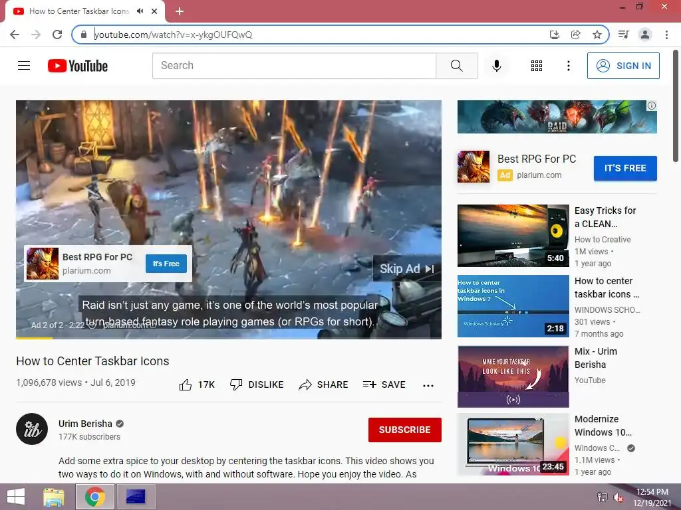
Task: Click the red SUBSCRIBE button
Action: pyautogui.click(x=405, y=430)
